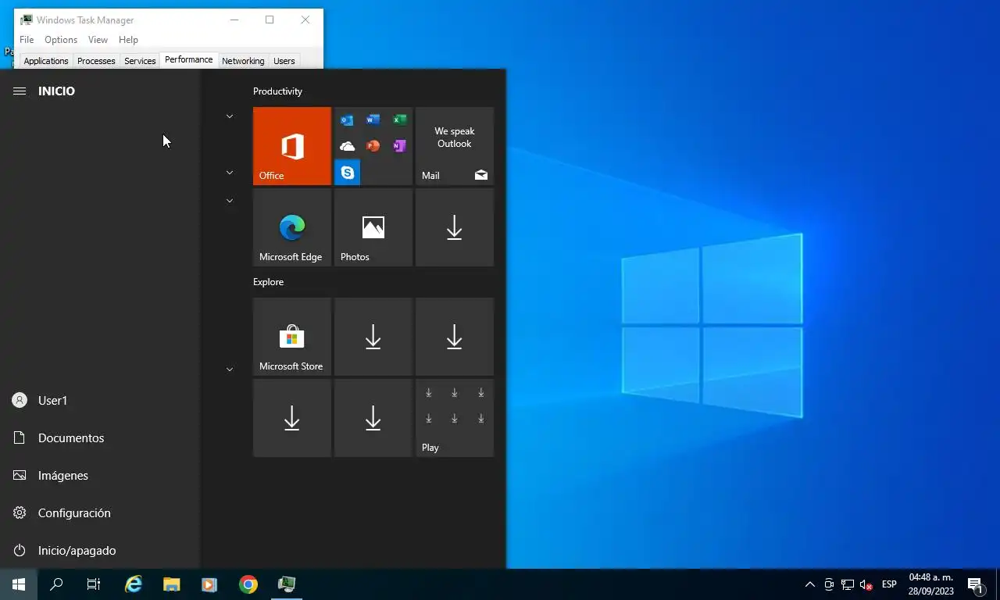Change the ESP input language
The image size is (1000, 600).
click(889, 584)
